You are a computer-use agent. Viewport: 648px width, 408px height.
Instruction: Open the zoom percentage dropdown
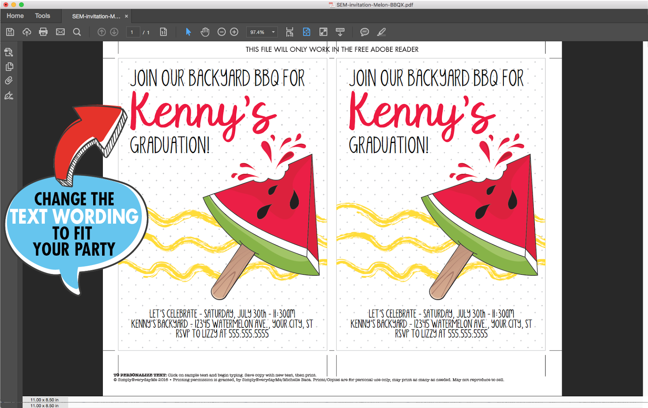[x=273, y=32]
